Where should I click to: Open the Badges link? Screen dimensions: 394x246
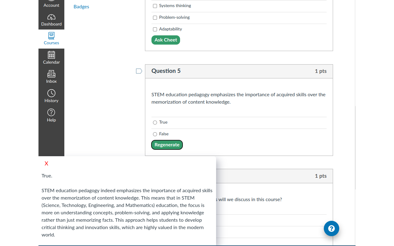[x=81, y=7]
